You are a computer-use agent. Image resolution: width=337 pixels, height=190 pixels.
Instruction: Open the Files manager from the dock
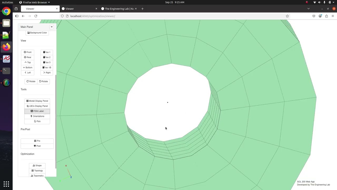click(x=6, y=23)
